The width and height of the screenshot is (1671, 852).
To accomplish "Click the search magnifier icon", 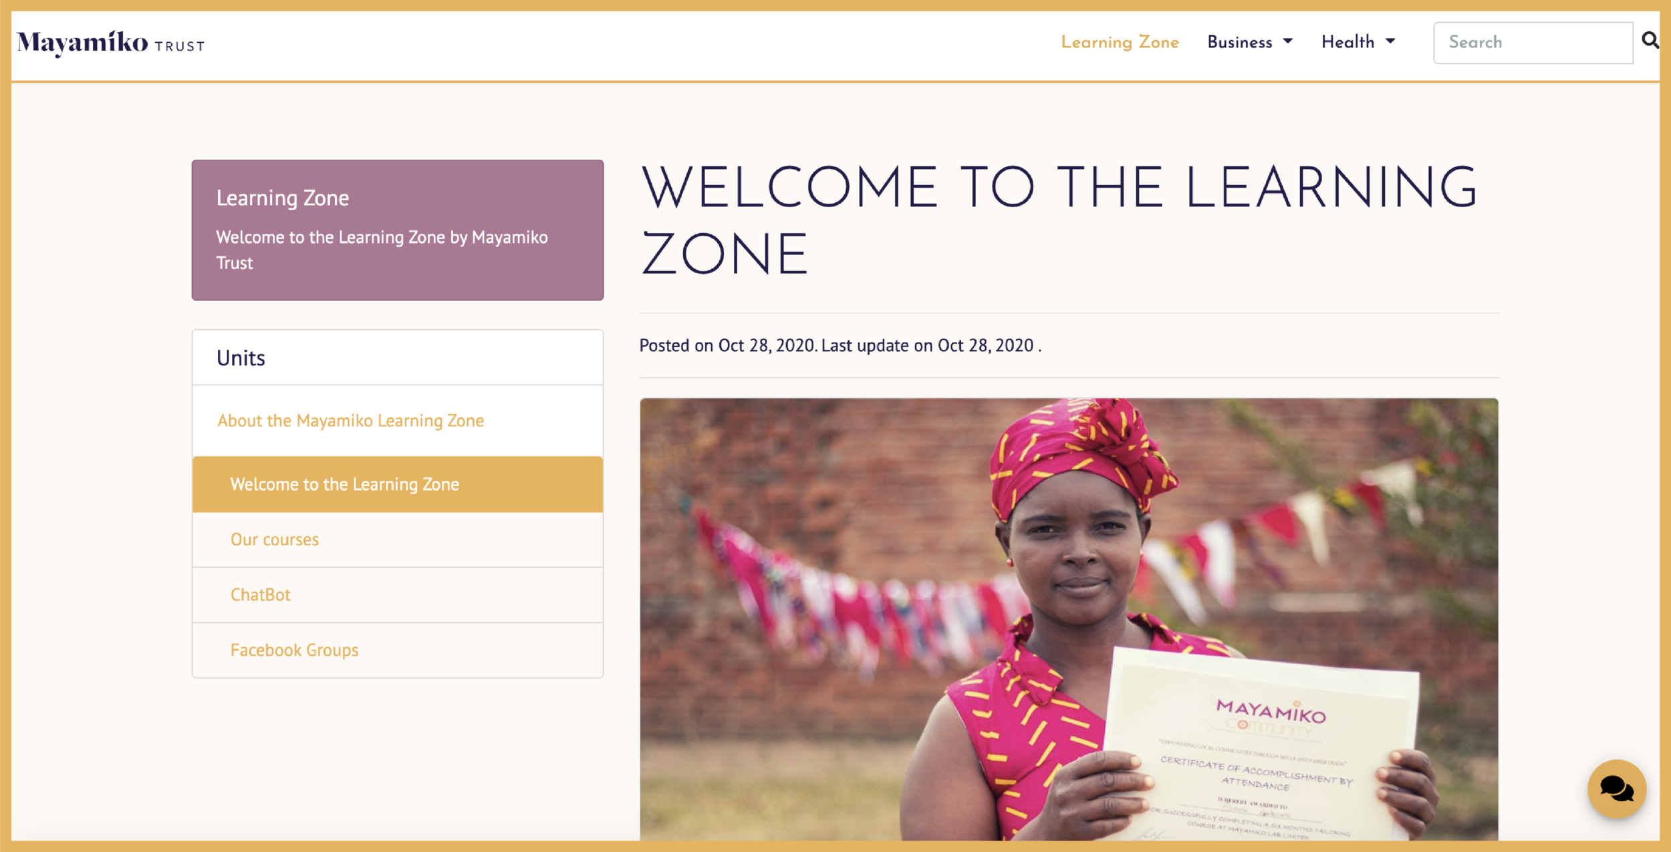I will [x=1650, y=41].
